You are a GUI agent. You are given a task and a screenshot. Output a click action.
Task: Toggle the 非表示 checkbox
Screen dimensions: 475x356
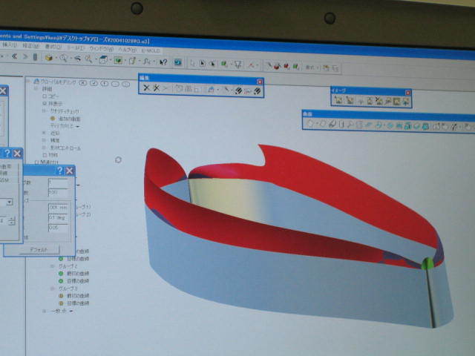[45, 103]
